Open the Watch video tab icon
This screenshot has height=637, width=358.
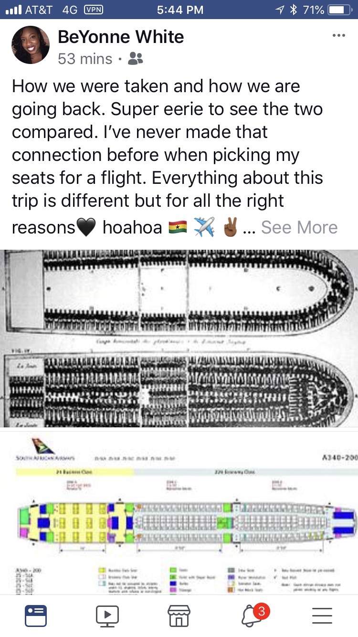[x=107, y=615]
